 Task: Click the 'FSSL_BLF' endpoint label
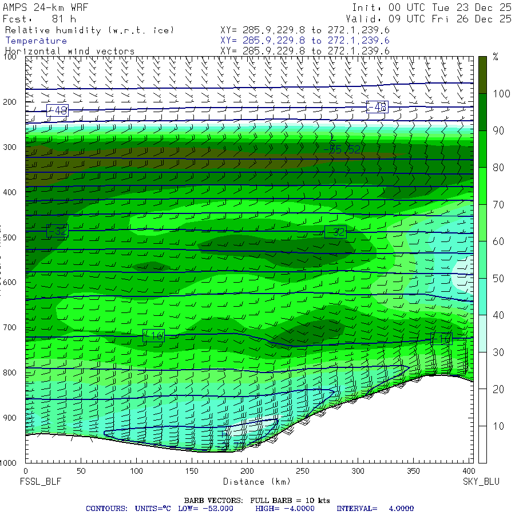point(41,482)
